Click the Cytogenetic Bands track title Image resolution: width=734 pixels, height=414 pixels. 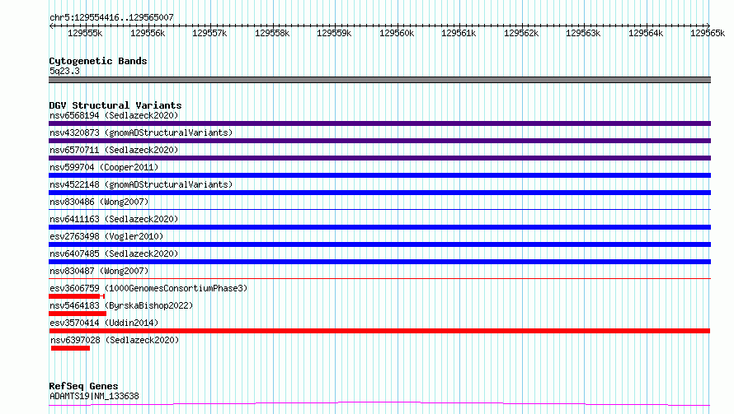(x=98, y=61)
